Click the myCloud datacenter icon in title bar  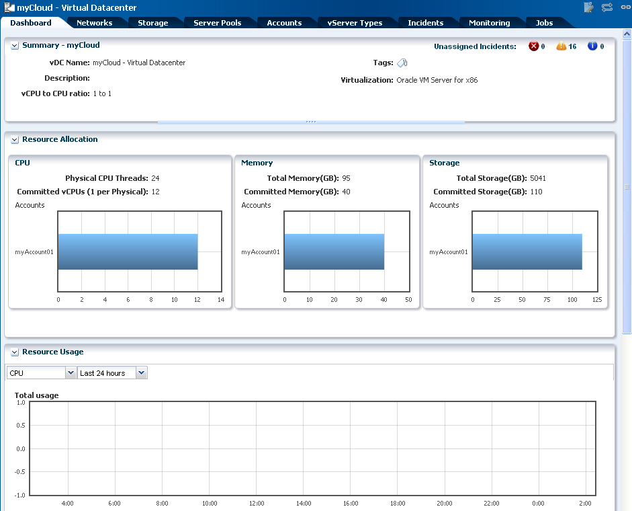coord(9,7)
